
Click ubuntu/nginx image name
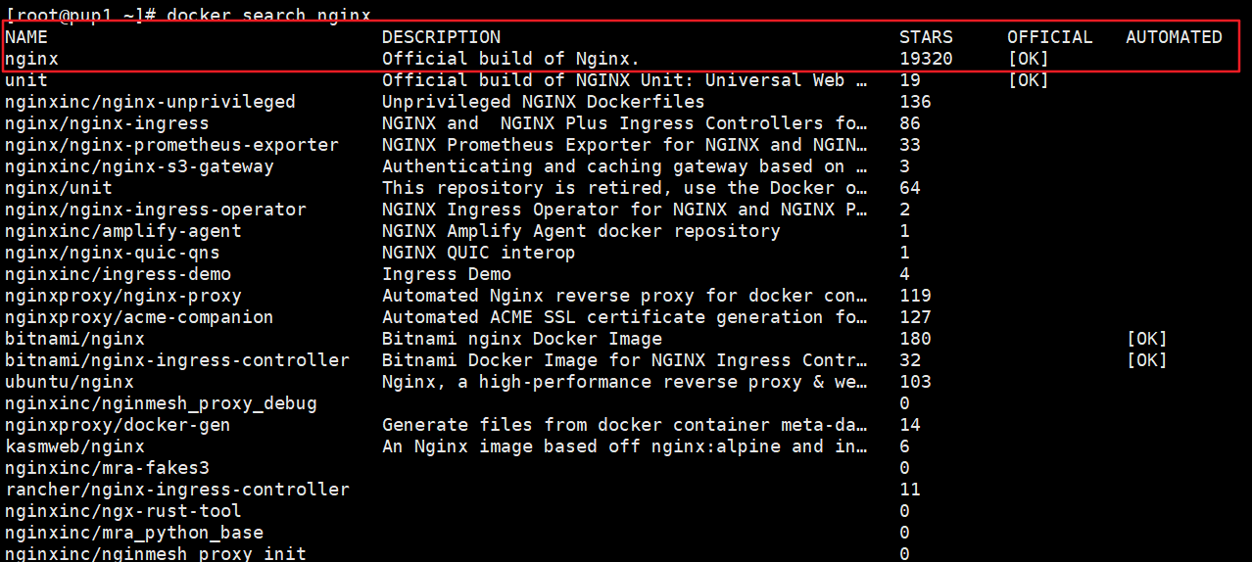tap(70, 382)
